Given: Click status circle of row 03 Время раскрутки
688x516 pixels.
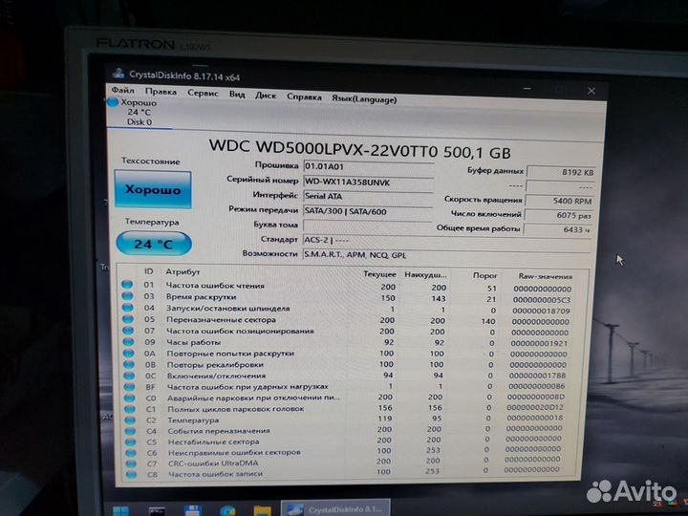Looking at the screenshot, I should click(x=128, y=295).
